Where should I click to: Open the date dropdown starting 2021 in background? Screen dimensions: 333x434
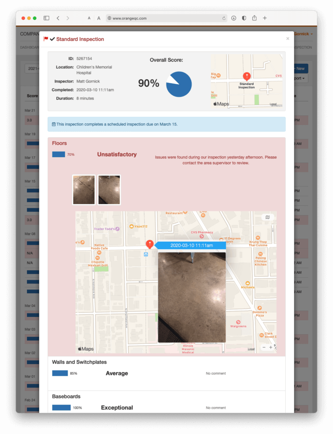coord(32,69)
